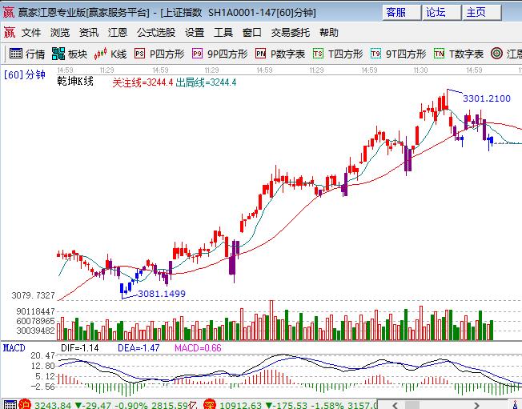
Task: Click the 论坛 button in title bar
Action: (436, 12)
